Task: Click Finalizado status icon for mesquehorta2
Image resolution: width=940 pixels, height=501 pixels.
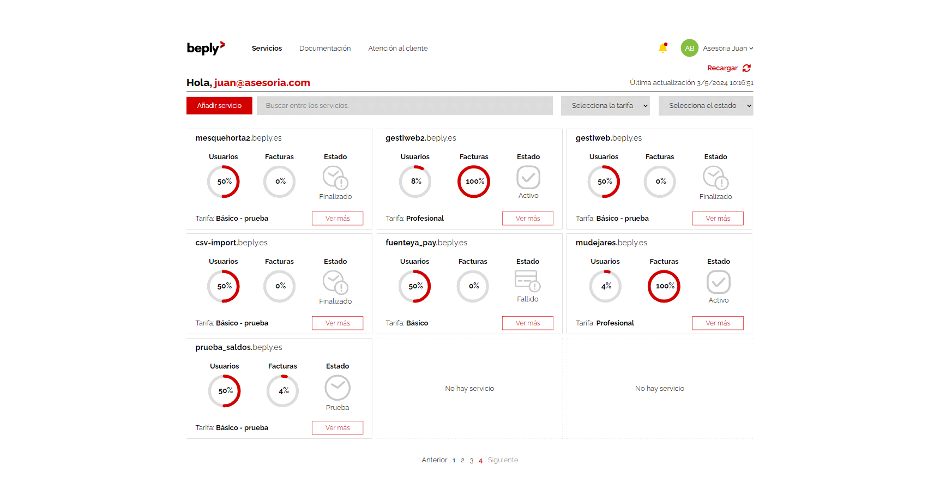Action: (335, 178)
